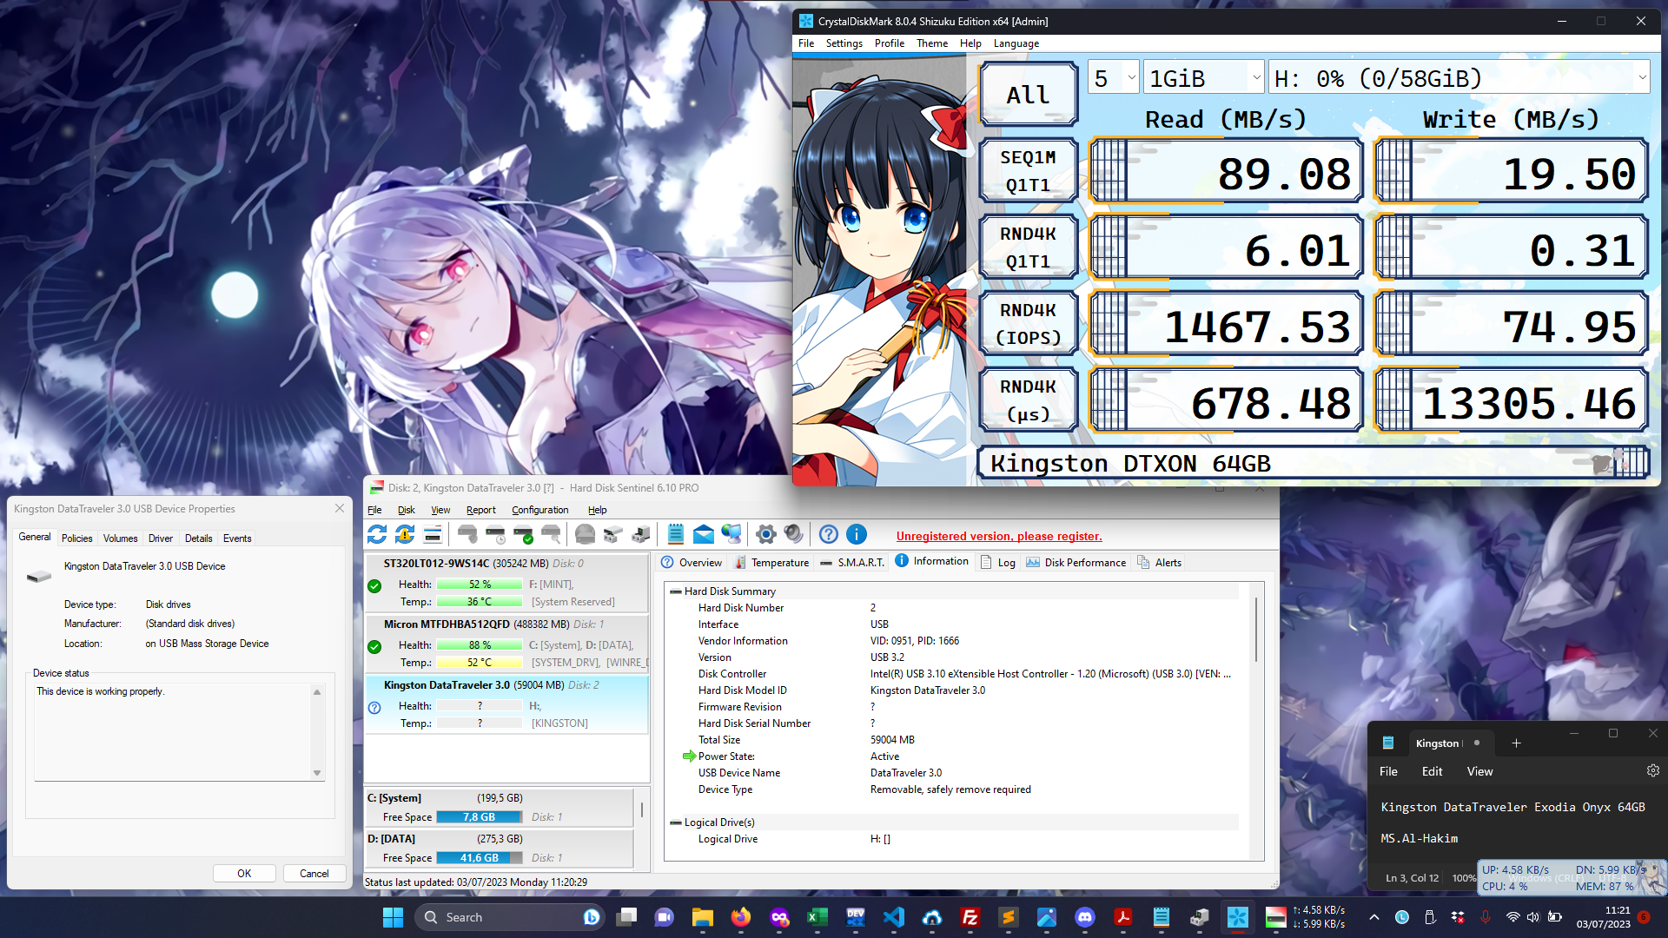
Task: Click Cancel in device properties dialog
Action: [314, 874]
